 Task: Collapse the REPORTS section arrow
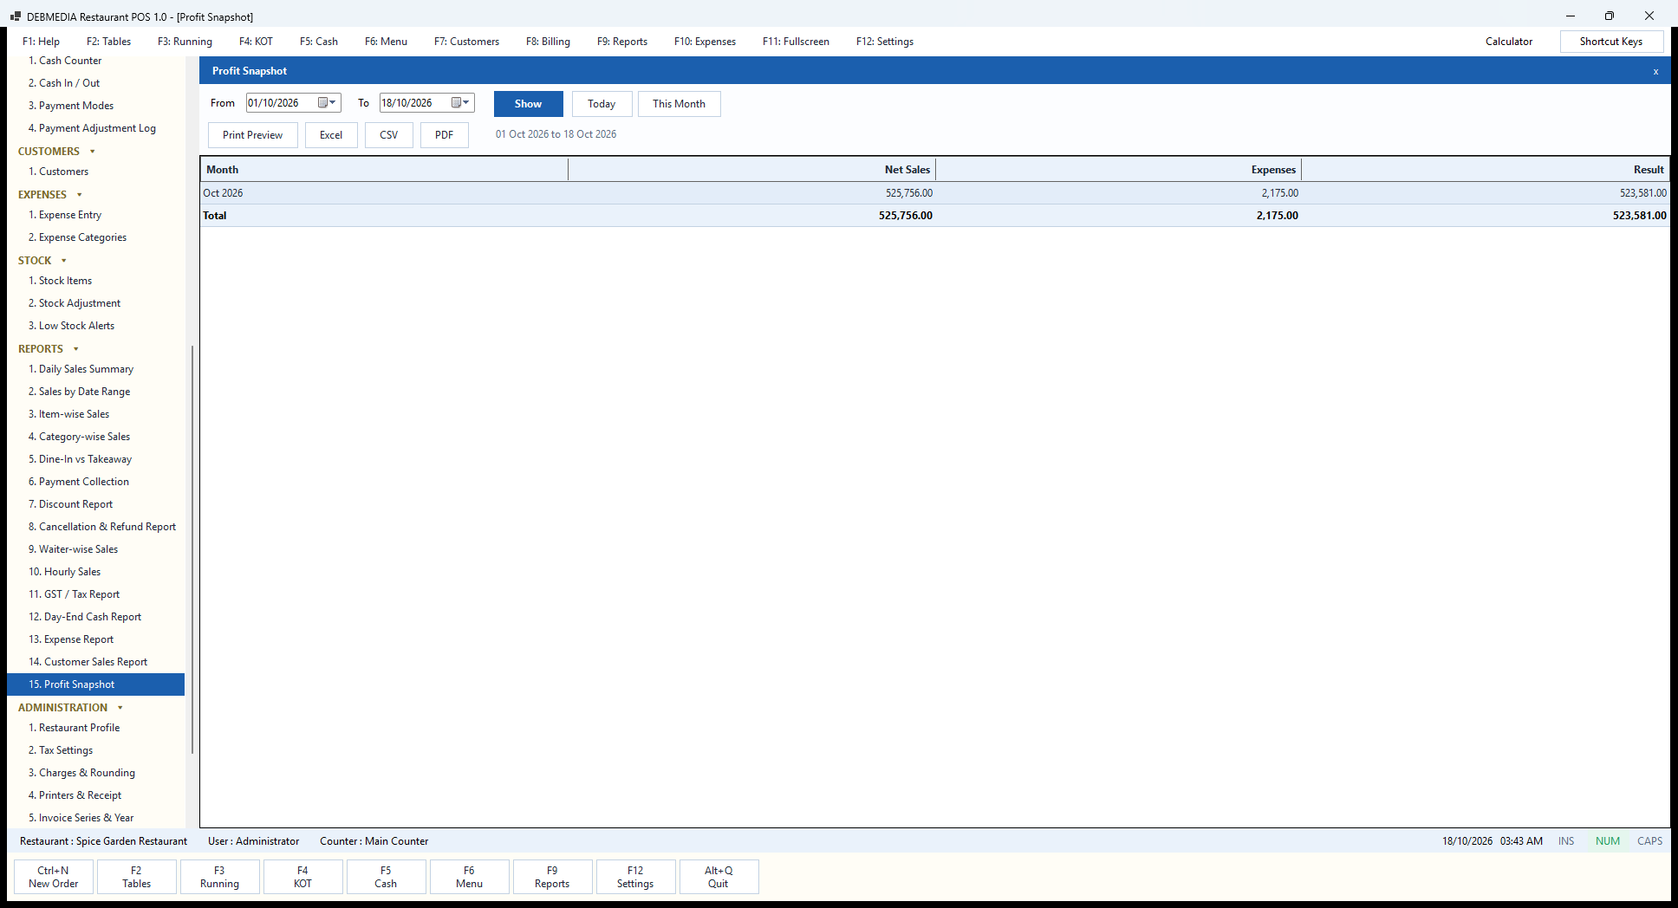pyautogui.click(x=76, y=349)
